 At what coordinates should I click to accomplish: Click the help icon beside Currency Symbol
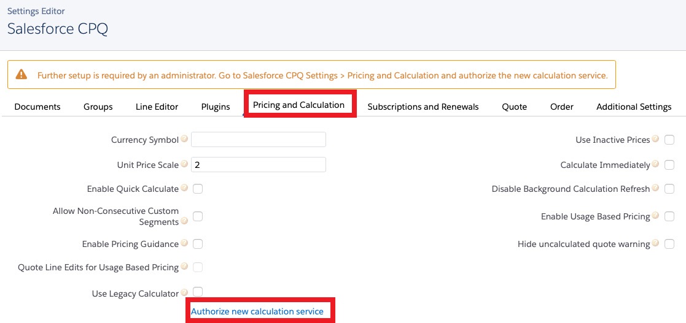tap(184, 139)
